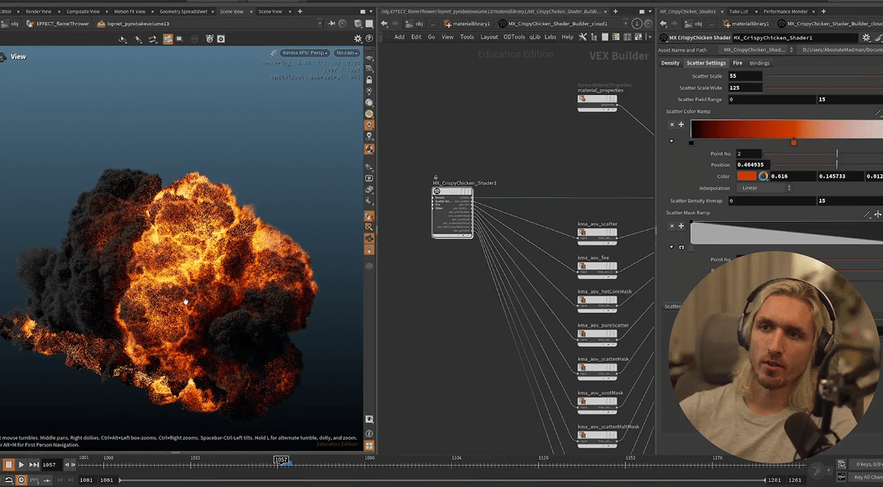883x487 pixels.
Task: Click the play forward button in the timeline
Action: click(x=21, y=464)
